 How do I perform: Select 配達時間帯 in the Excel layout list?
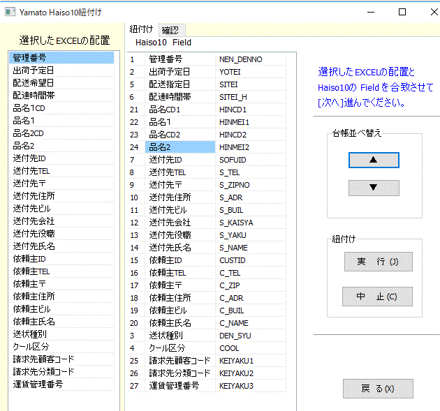pyautogui.click(x=61, y=96)
